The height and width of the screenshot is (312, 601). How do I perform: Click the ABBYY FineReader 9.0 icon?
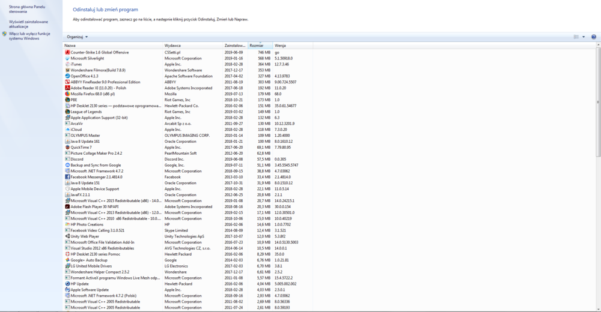(x=67, y=82)
